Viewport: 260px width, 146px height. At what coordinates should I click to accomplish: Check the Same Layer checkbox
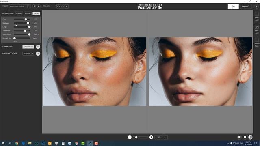(x=256, y=14)
